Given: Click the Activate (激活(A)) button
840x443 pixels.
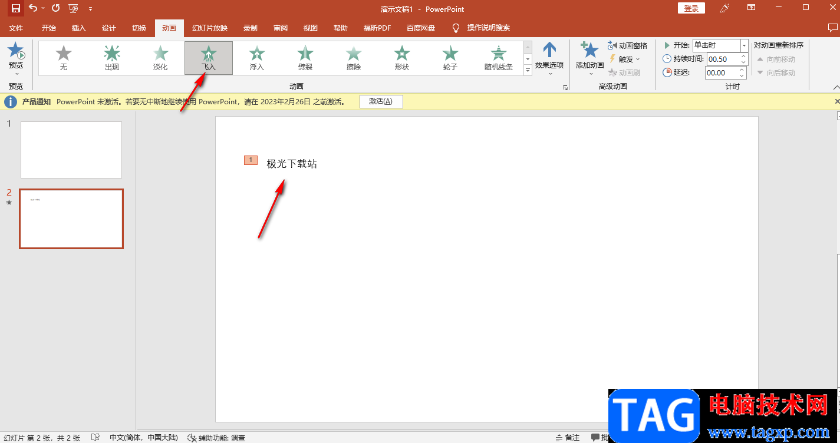Looking at the screenshot, I should (381, 101).
